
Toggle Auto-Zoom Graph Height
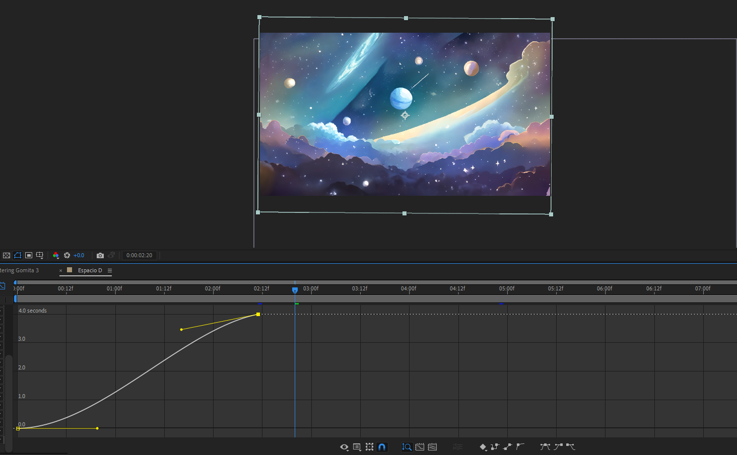(407, 446)
